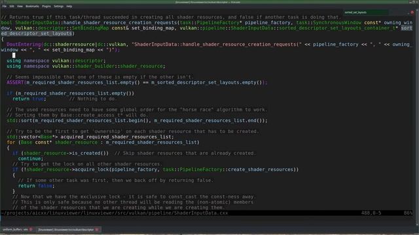Click 'using namespace vulkan::shader_builder::shader_resource' line

[86, 66]
